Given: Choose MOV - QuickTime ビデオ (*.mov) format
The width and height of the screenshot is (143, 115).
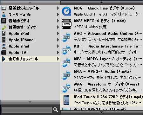Looking at the screenshot, I should (102, 11).
